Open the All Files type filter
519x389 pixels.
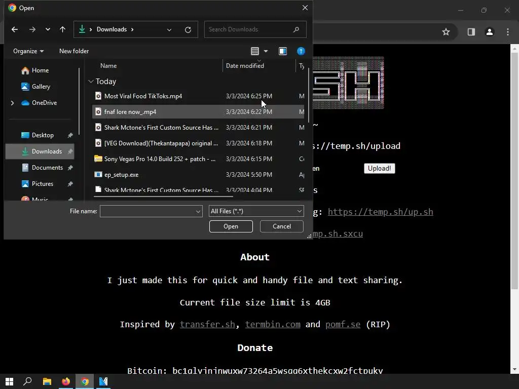coord(256,211)
